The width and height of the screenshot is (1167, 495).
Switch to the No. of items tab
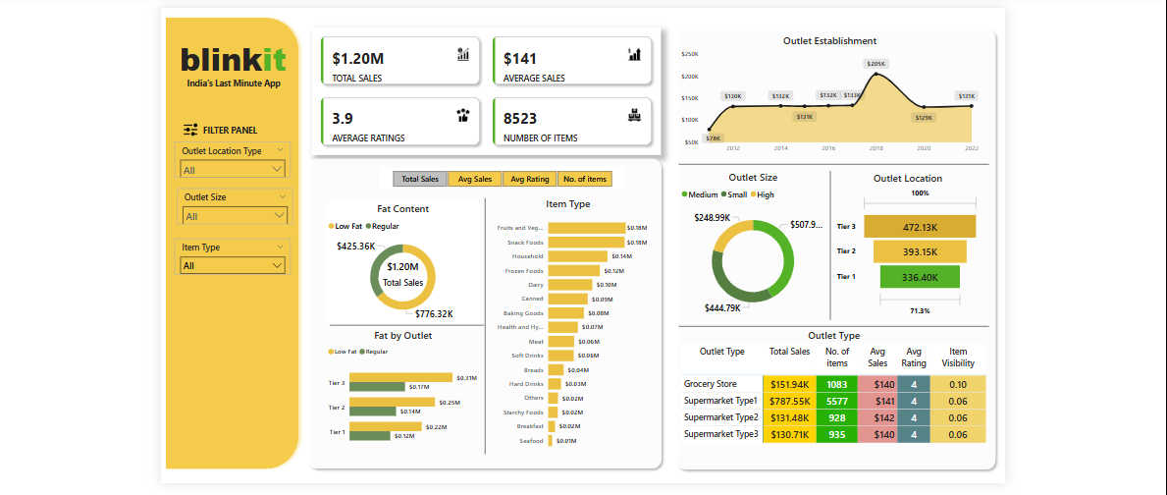coord(584,179)
